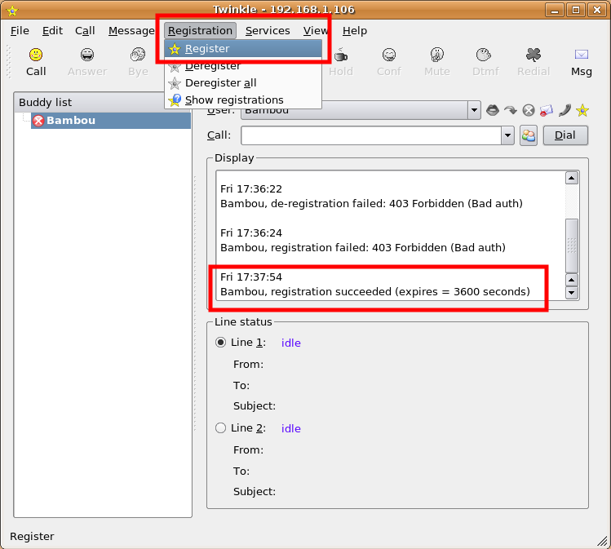Minimize the Twinkle window
Viewport: 611px width, 549px height.
[555, 10]
